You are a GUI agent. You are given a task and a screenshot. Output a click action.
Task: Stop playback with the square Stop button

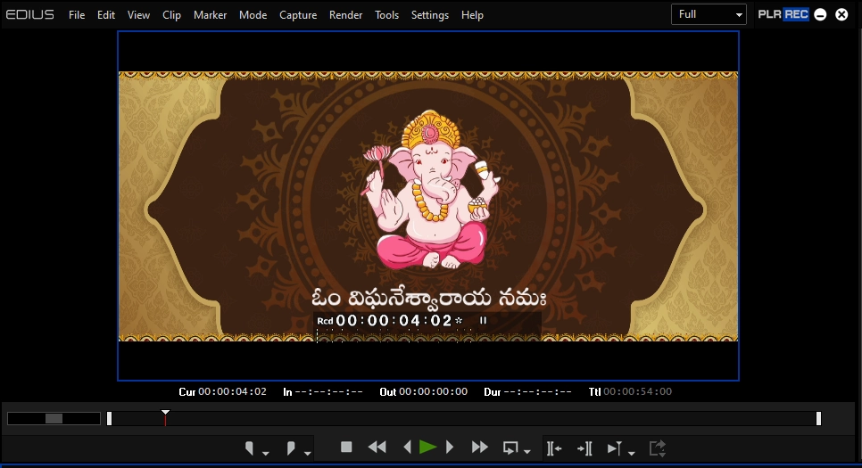point(346,447)
